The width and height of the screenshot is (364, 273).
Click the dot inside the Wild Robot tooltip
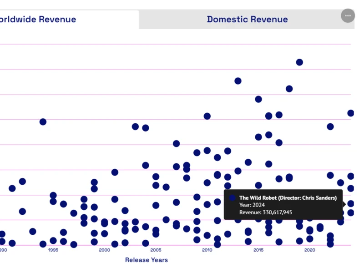click(x=232, y=197)
